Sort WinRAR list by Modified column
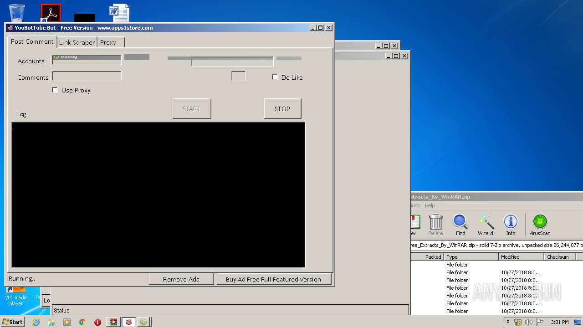Screen dimensions: 583x328 click(522, 257)
